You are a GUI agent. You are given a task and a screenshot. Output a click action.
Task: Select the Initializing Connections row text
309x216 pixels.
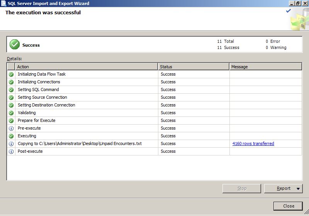[x=39, y=82]
